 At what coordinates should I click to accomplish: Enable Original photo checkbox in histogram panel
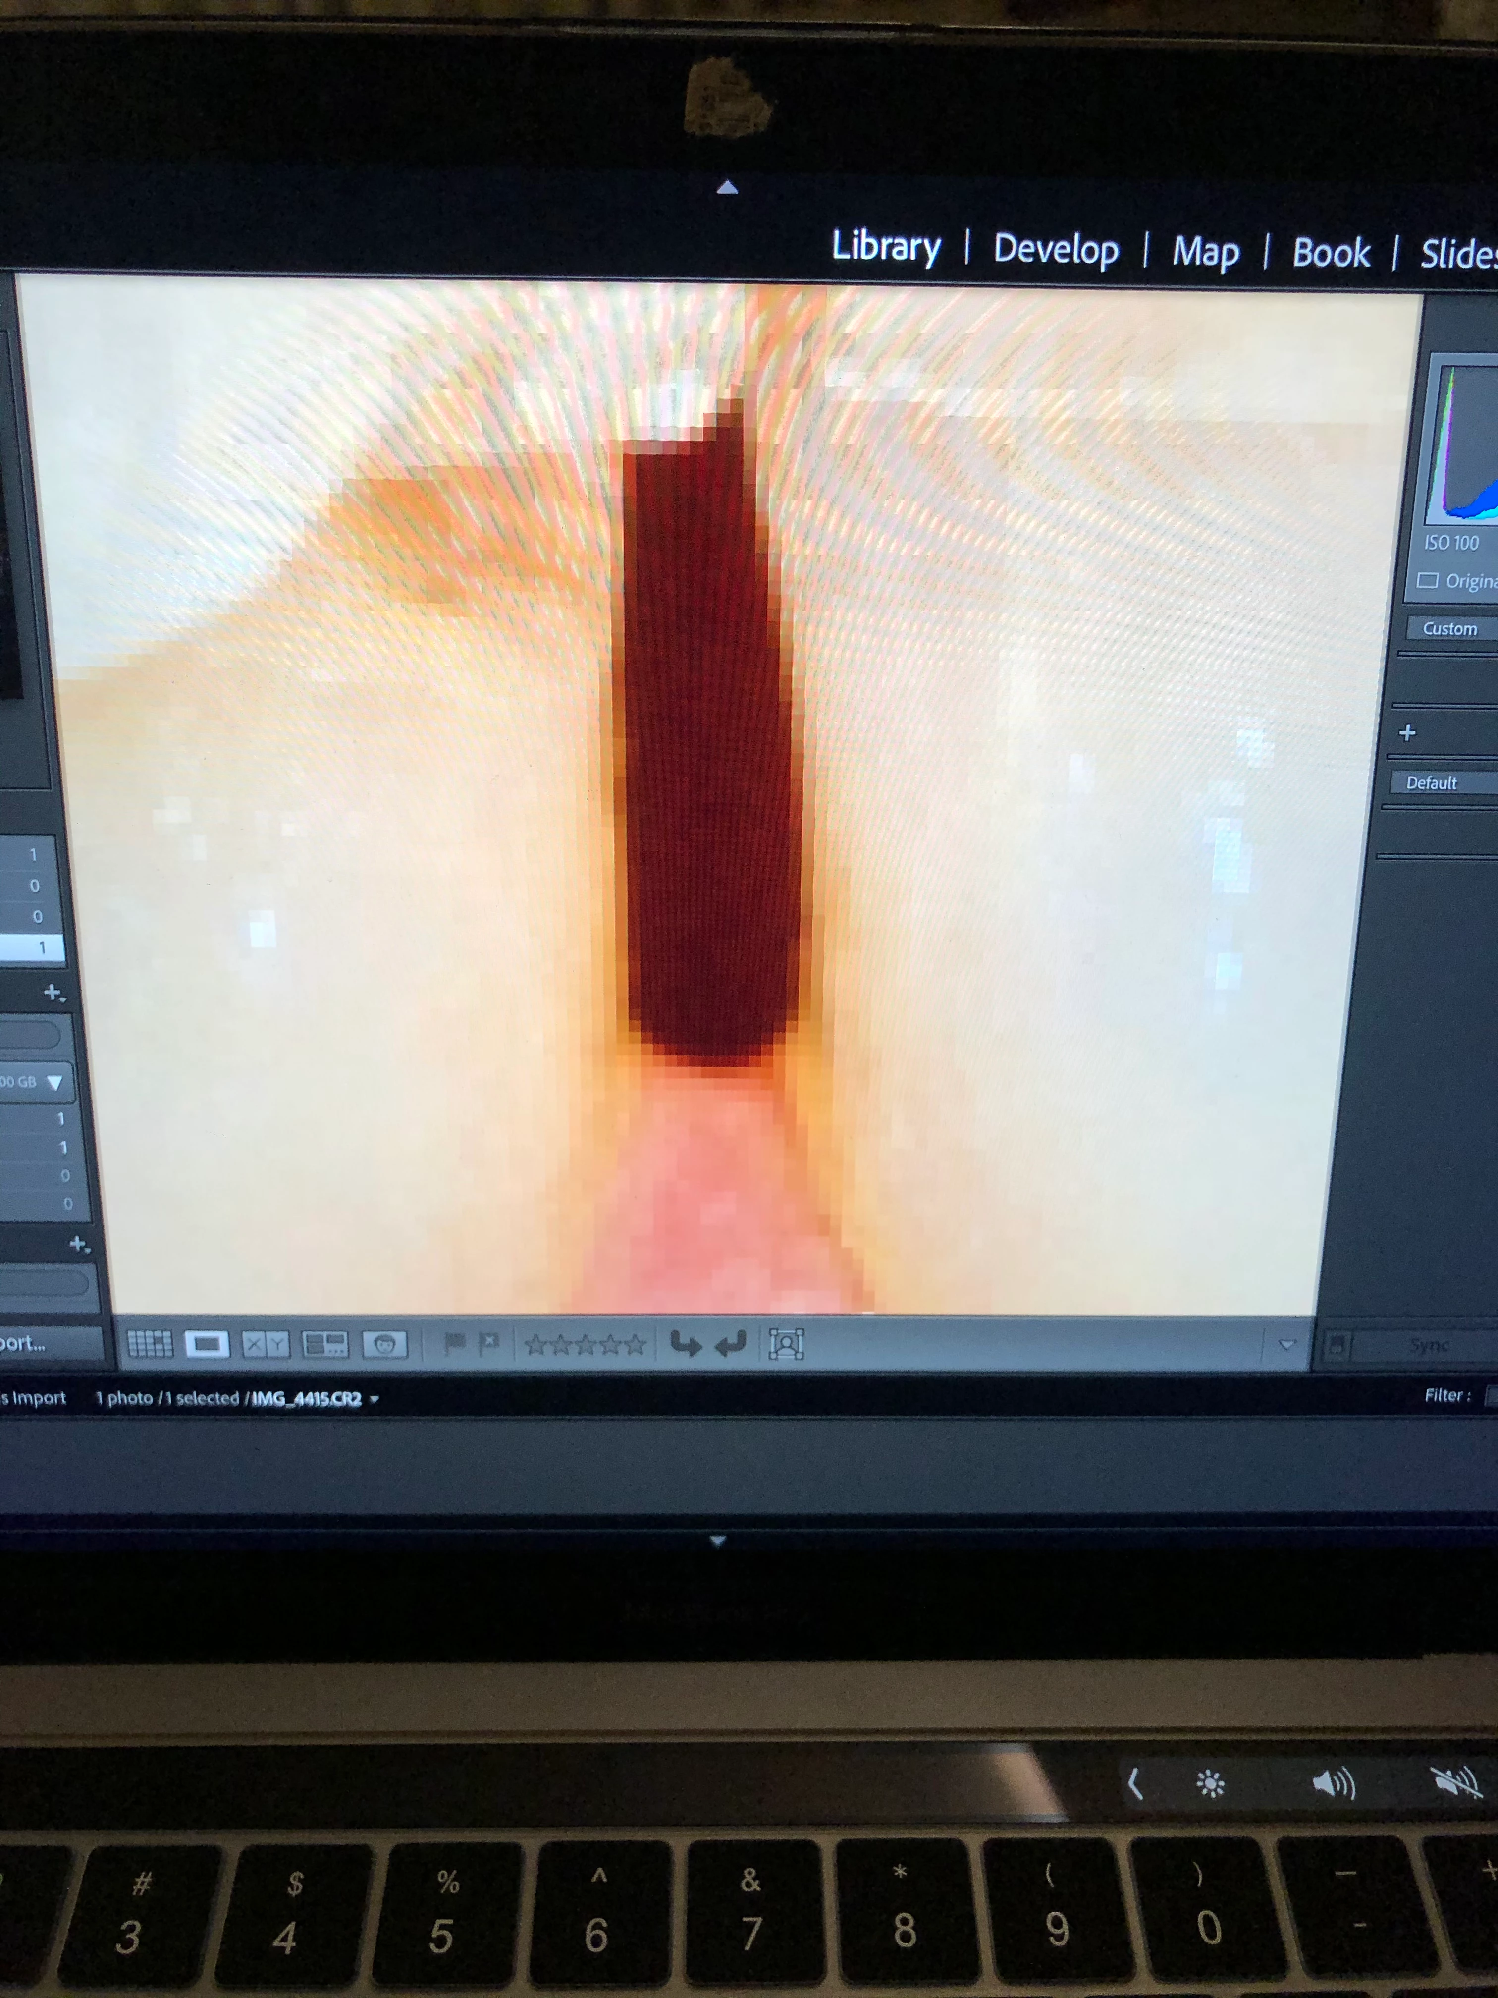click(x=1428, y=580)
